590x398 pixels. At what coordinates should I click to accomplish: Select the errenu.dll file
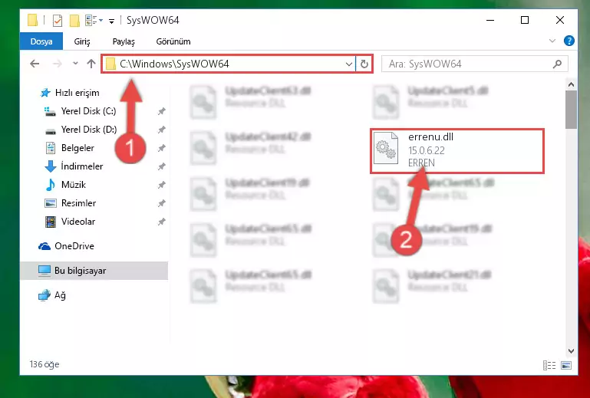tap(457, 151)
